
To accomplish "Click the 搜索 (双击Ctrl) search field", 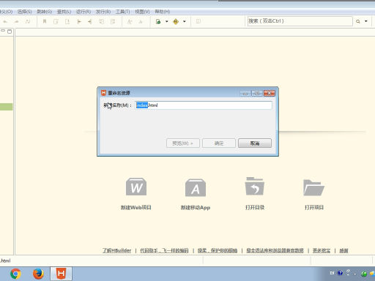I will click(x=300, y=21).
